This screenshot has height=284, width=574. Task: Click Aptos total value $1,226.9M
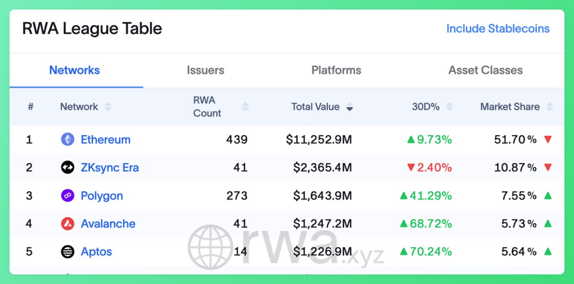(323, 251)
